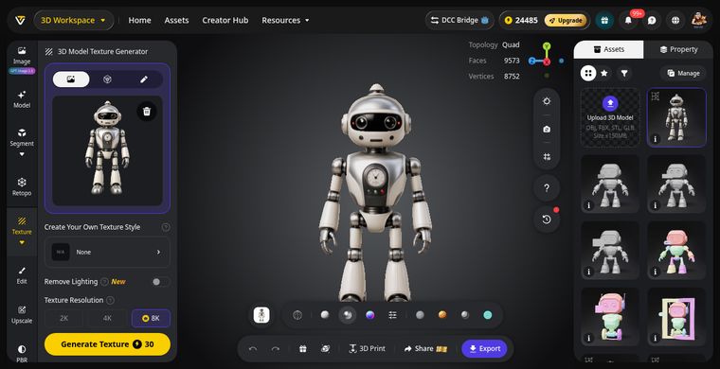Click the Export button
This screenshot has height=369, width=720.
click(484, 349)
